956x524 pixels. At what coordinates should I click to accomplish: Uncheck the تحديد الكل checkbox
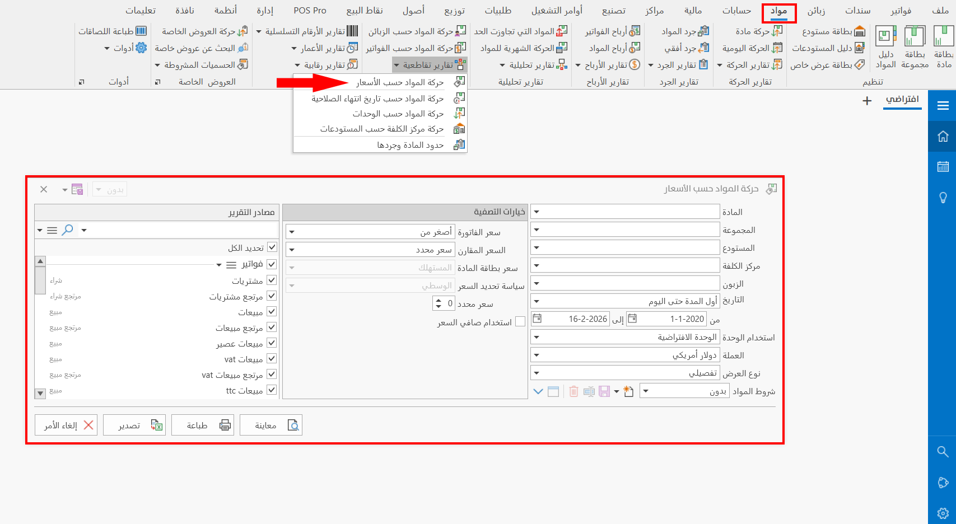[272, 247]
